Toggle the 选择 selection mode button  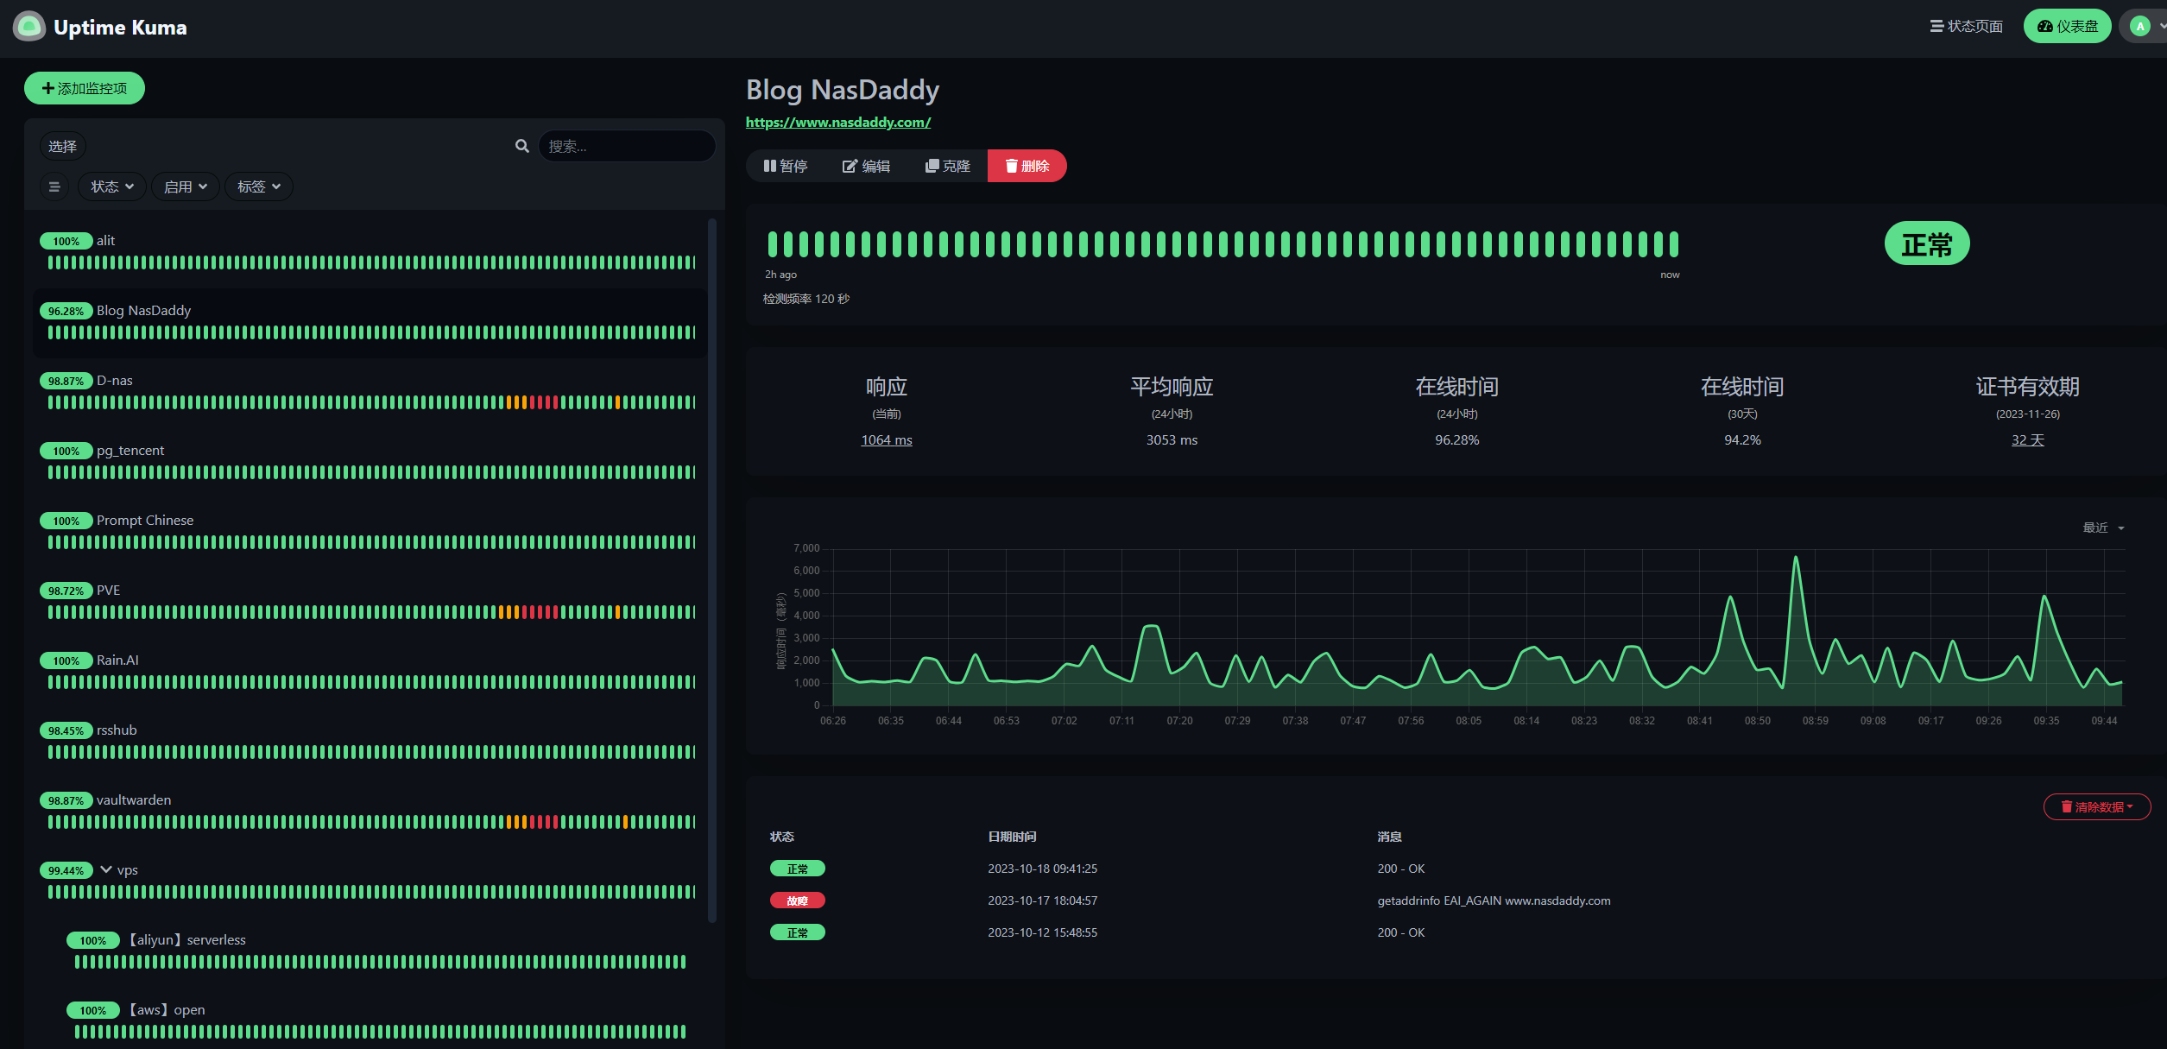[x=62, y=146]
